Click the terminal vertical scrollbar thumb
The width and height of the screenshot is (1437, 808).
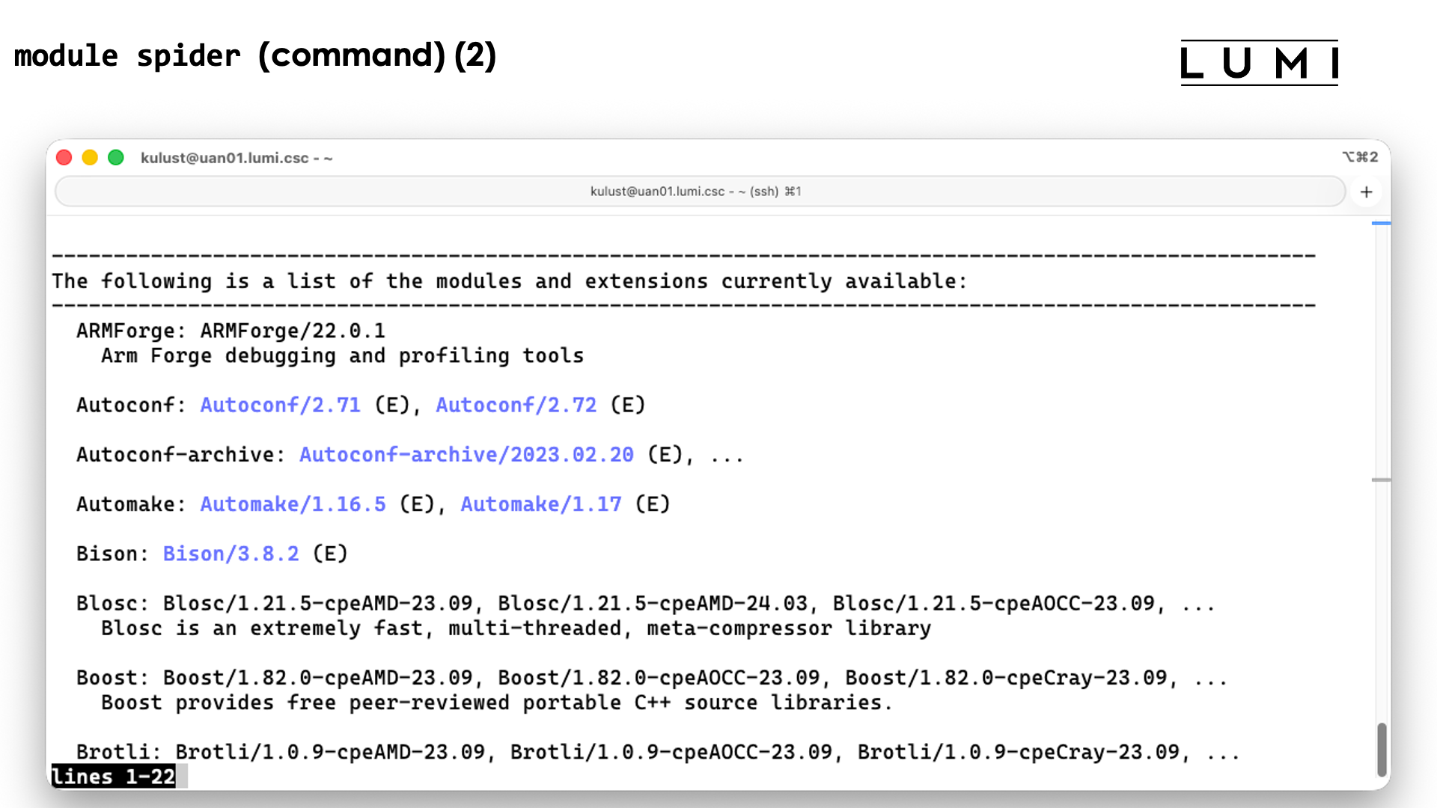[1382, 749]
